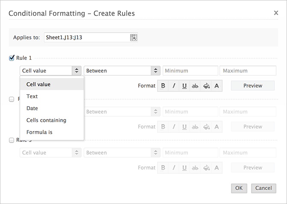287x204 pixels.
Task: Pick fill color for Rule 1
Action: pyautogui.click(x=206, y=86)
